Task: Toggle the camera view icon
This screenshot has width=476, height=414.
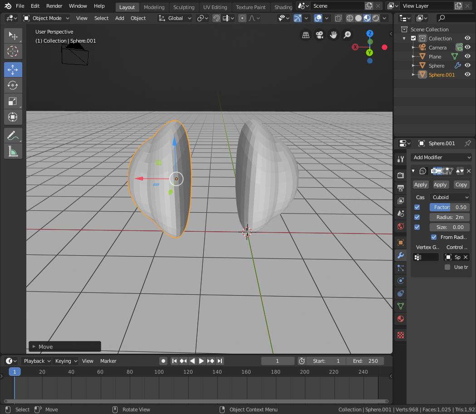Action: pos(319,35)
